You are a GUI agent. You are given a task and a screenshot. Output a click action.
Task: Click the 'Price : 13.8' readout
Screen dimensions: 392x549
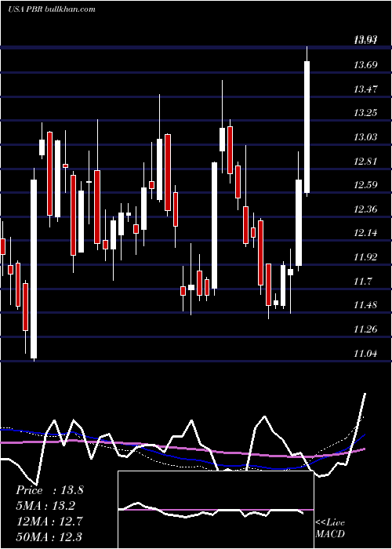[x=49, y=490]
